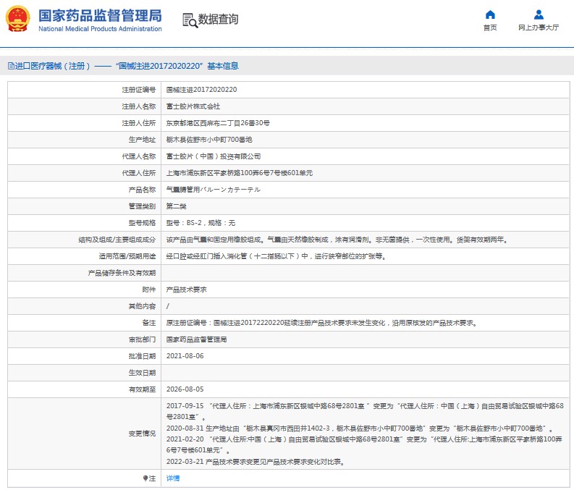Click 国家药品监督管理局 site title

point(100,16)
